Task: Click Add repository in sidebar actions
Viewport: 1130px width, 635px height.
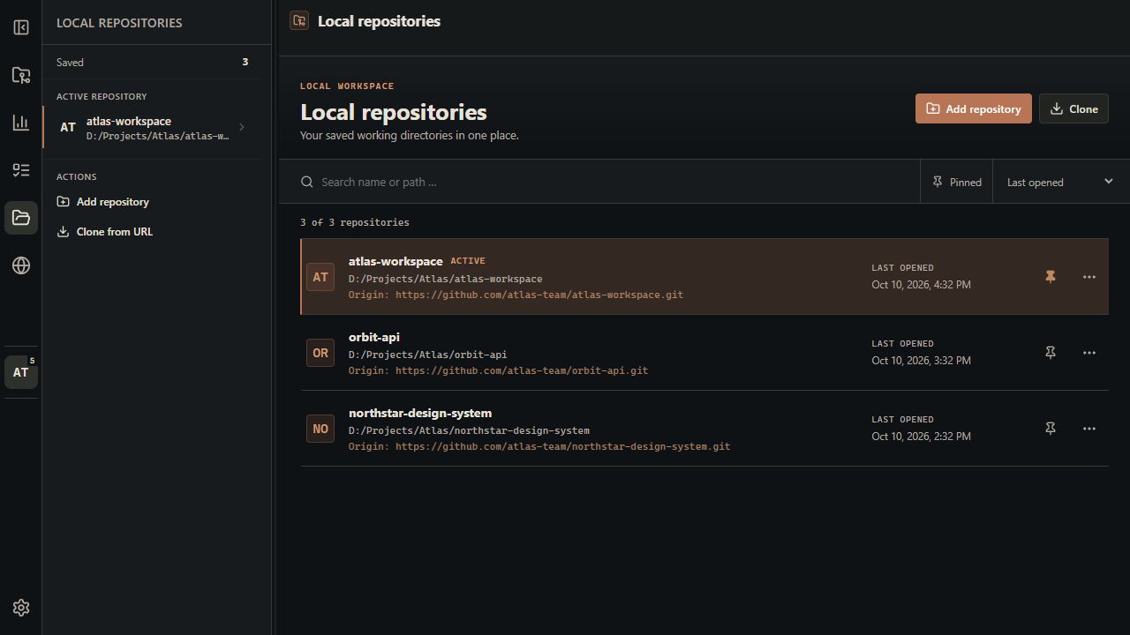Action: (103, 202)
